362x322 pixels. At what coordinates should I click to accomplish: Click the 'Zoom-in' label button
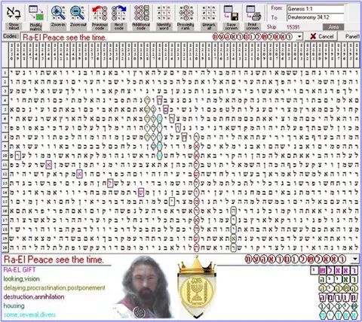(x=58, y=26)
